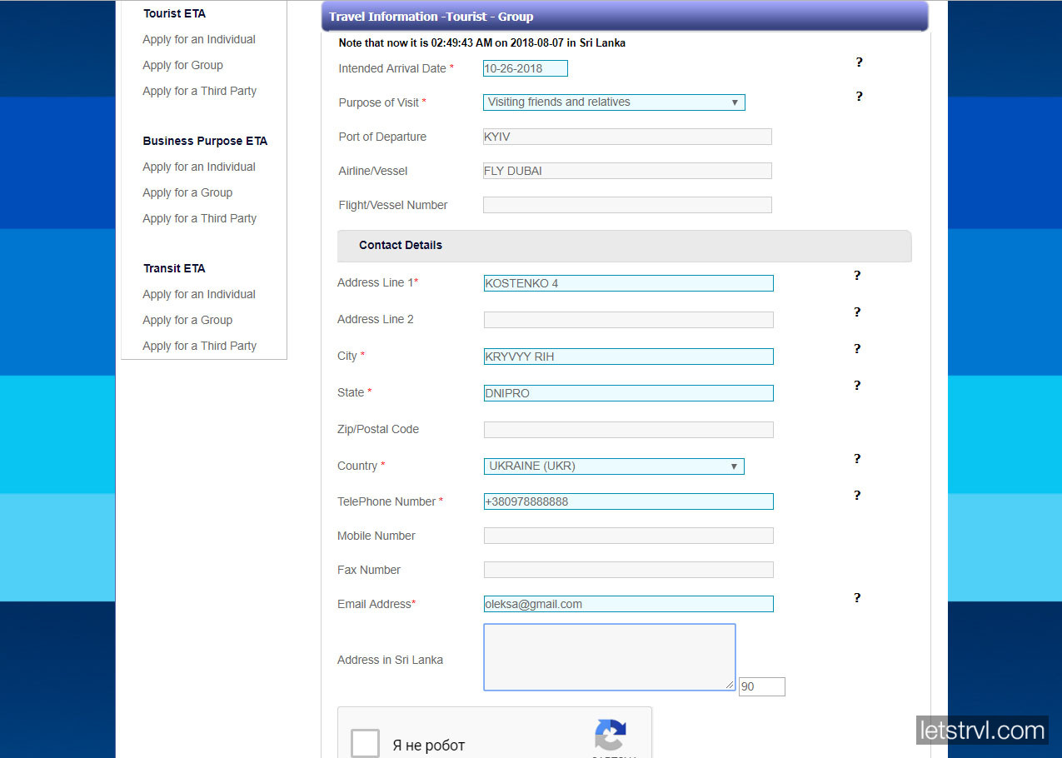1062x758 pixels.
Task: Click help icon beside Intended Arrival Date
Action: (859, 62)
